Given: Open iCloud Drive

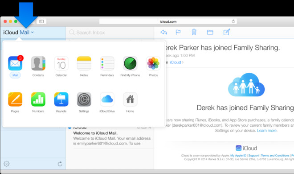Looking at the screenshot, I should click(107, 99).
